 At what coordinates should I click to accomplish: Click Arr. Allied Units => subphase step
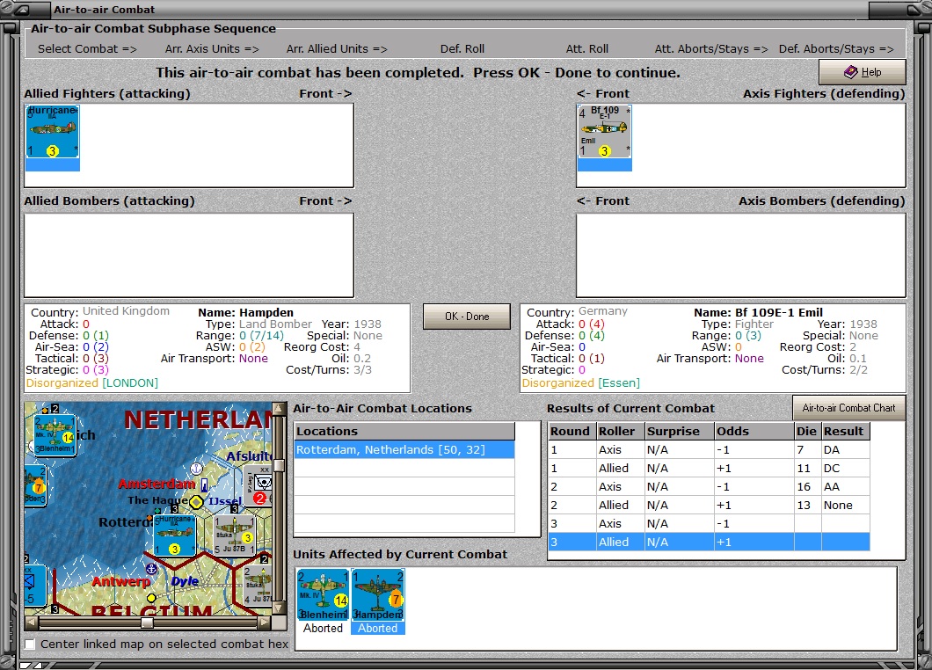point(337,48)
